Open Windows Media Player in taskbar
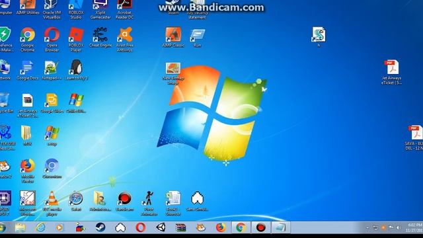 pyautogui.click(x=60, y=227)
